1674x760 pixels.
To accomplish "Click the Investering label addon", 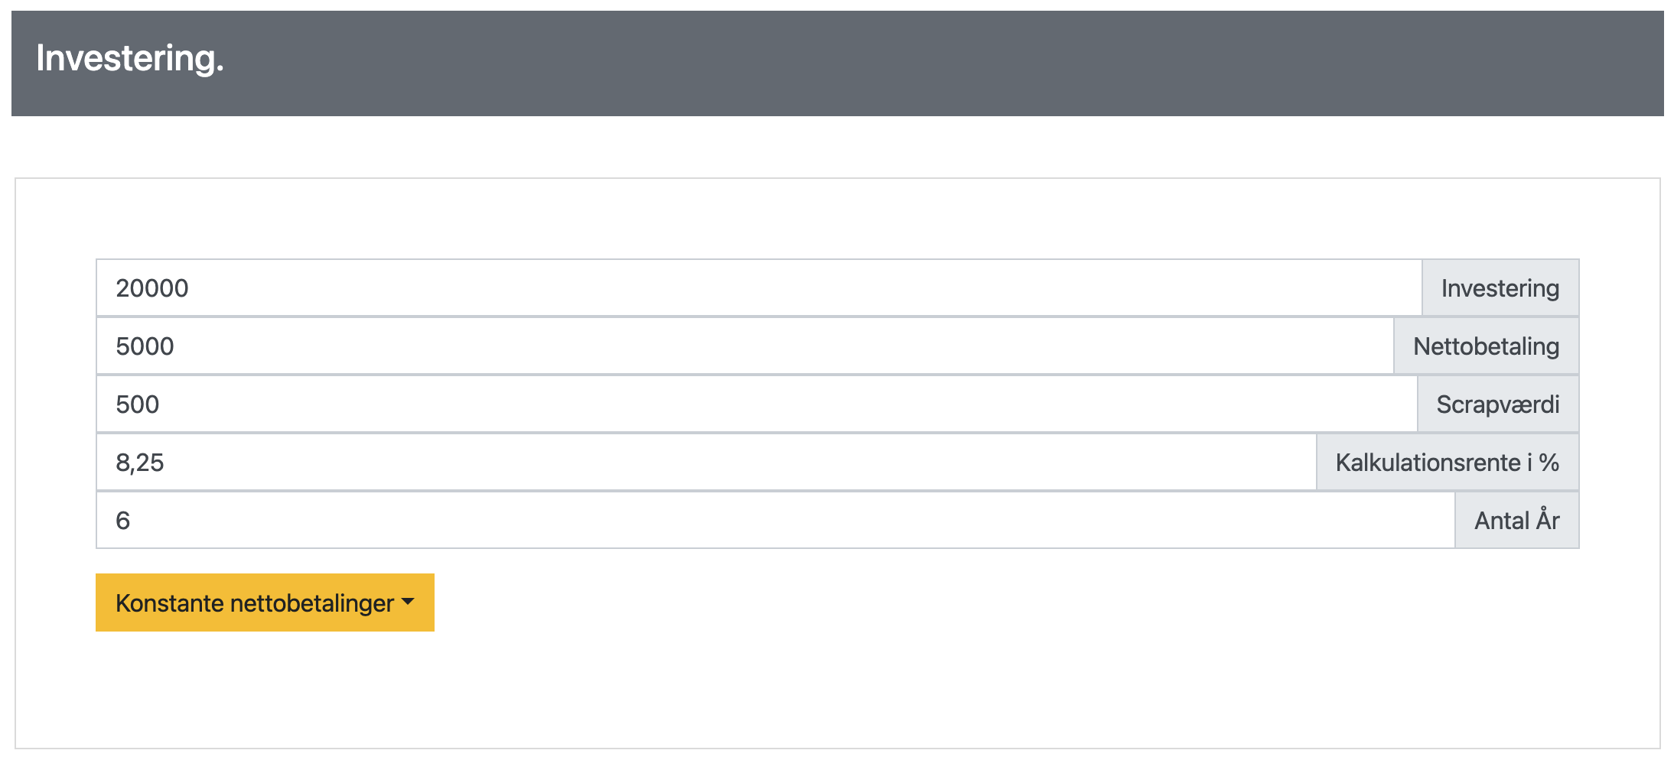I will coord(1500,288).
